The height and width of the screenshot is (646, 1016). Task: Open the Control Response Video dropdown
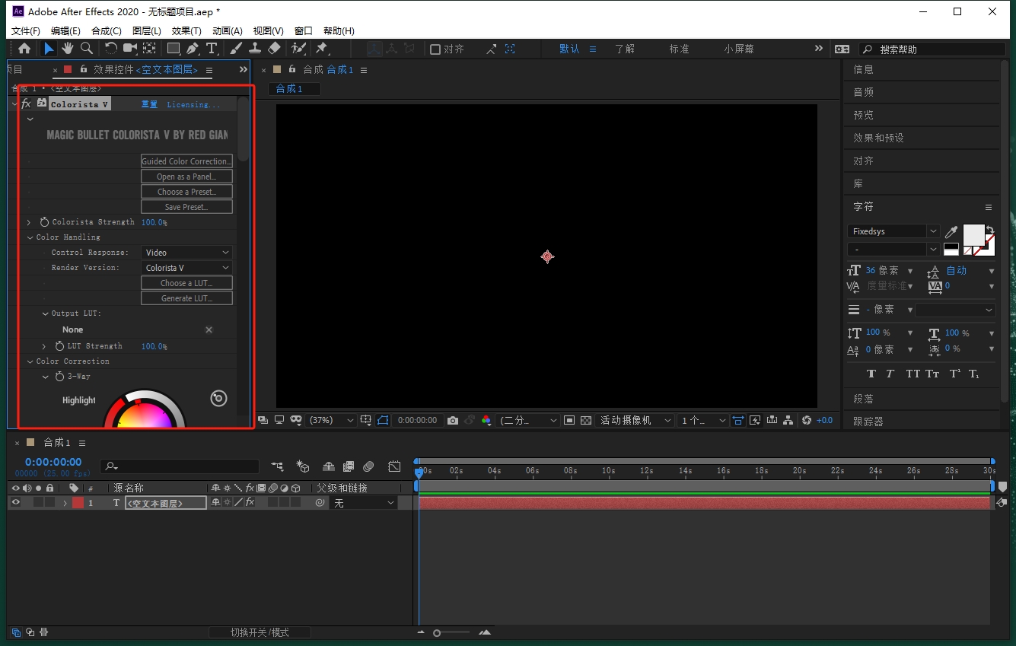(x=186, y=253)
